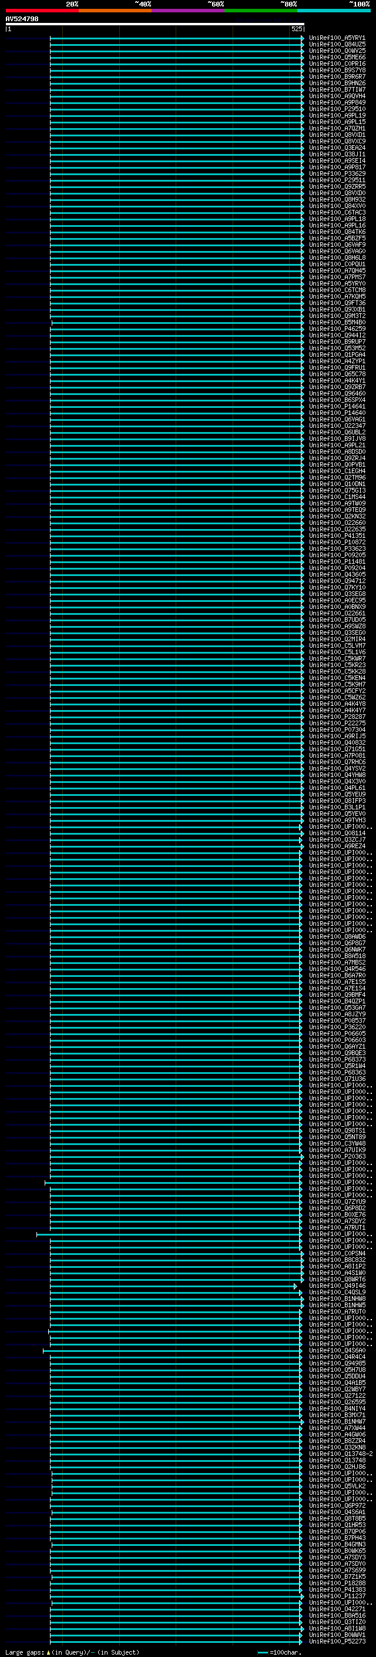Select hit UniRef100_B4QZP1
Image resolution: width=376 pixels, height=1657 pixels.
337,1001
